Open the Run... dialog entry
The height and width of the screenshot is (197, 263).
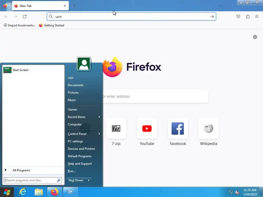tap(72, 171)
